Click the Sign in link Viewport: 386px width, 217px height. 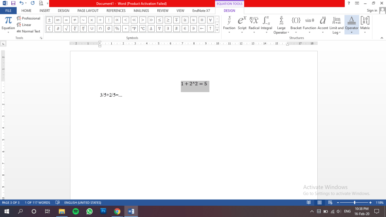click(372, 11)
